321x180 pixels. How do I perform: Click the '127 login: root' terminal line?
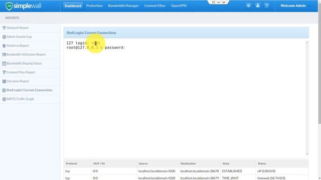pos(83,43)
